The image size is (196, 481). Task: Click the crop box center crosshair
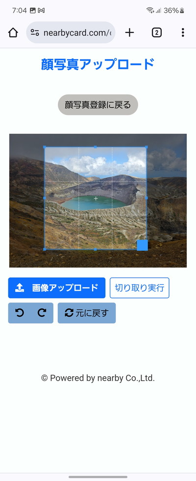point(96,199)
